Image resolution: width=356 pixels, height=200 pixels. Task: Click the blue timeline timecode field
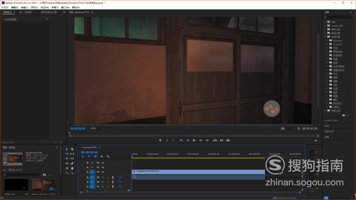[x=90, y=152]
